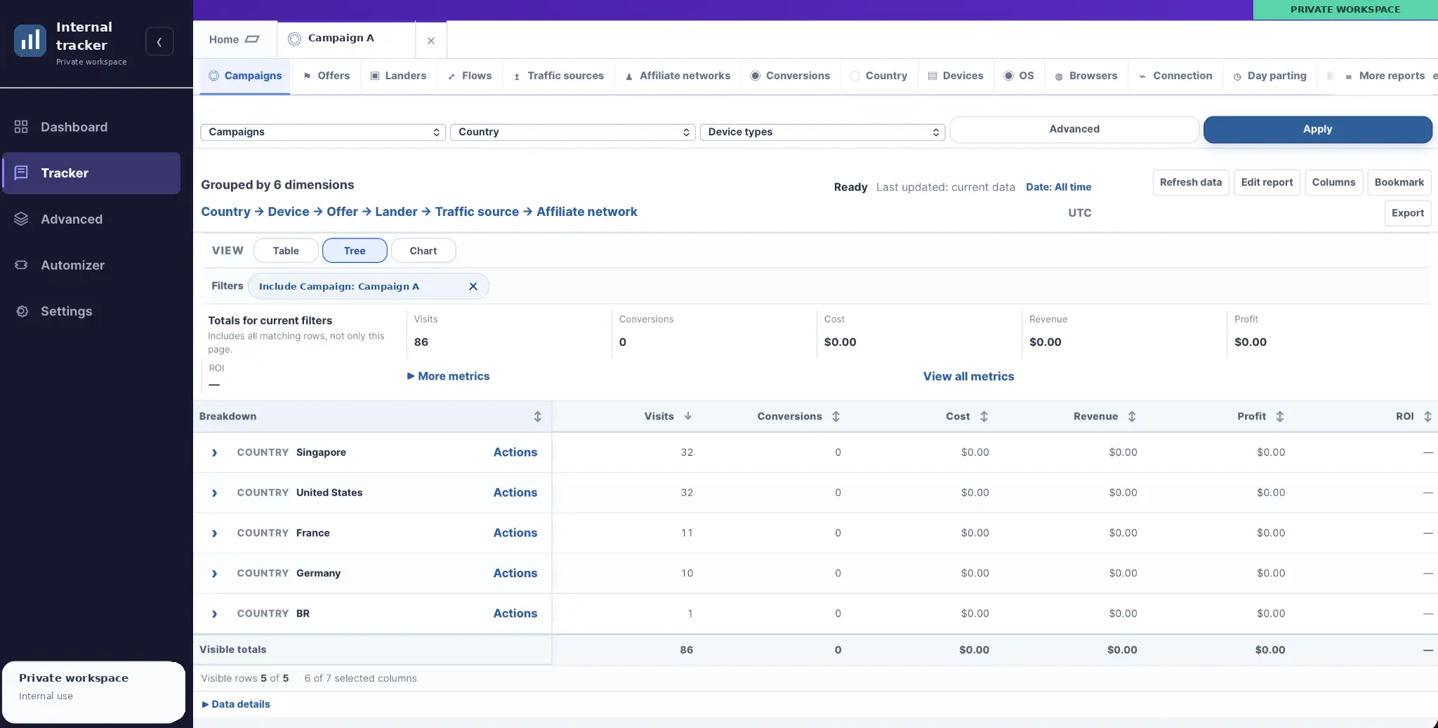Open the Campaigns grouping dropdown
Screen dimensions: 1438x728
coord(323,132)
